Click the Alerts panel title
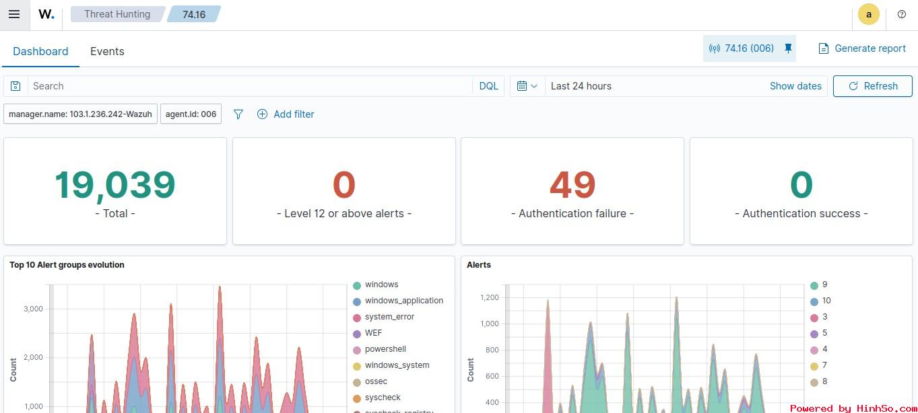 point(479,265)
